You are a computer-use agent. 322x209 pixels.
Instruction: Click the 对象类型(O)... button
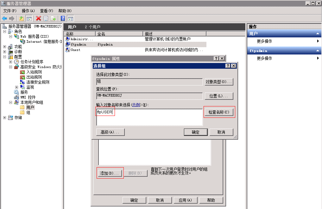[x=219, y=82]
